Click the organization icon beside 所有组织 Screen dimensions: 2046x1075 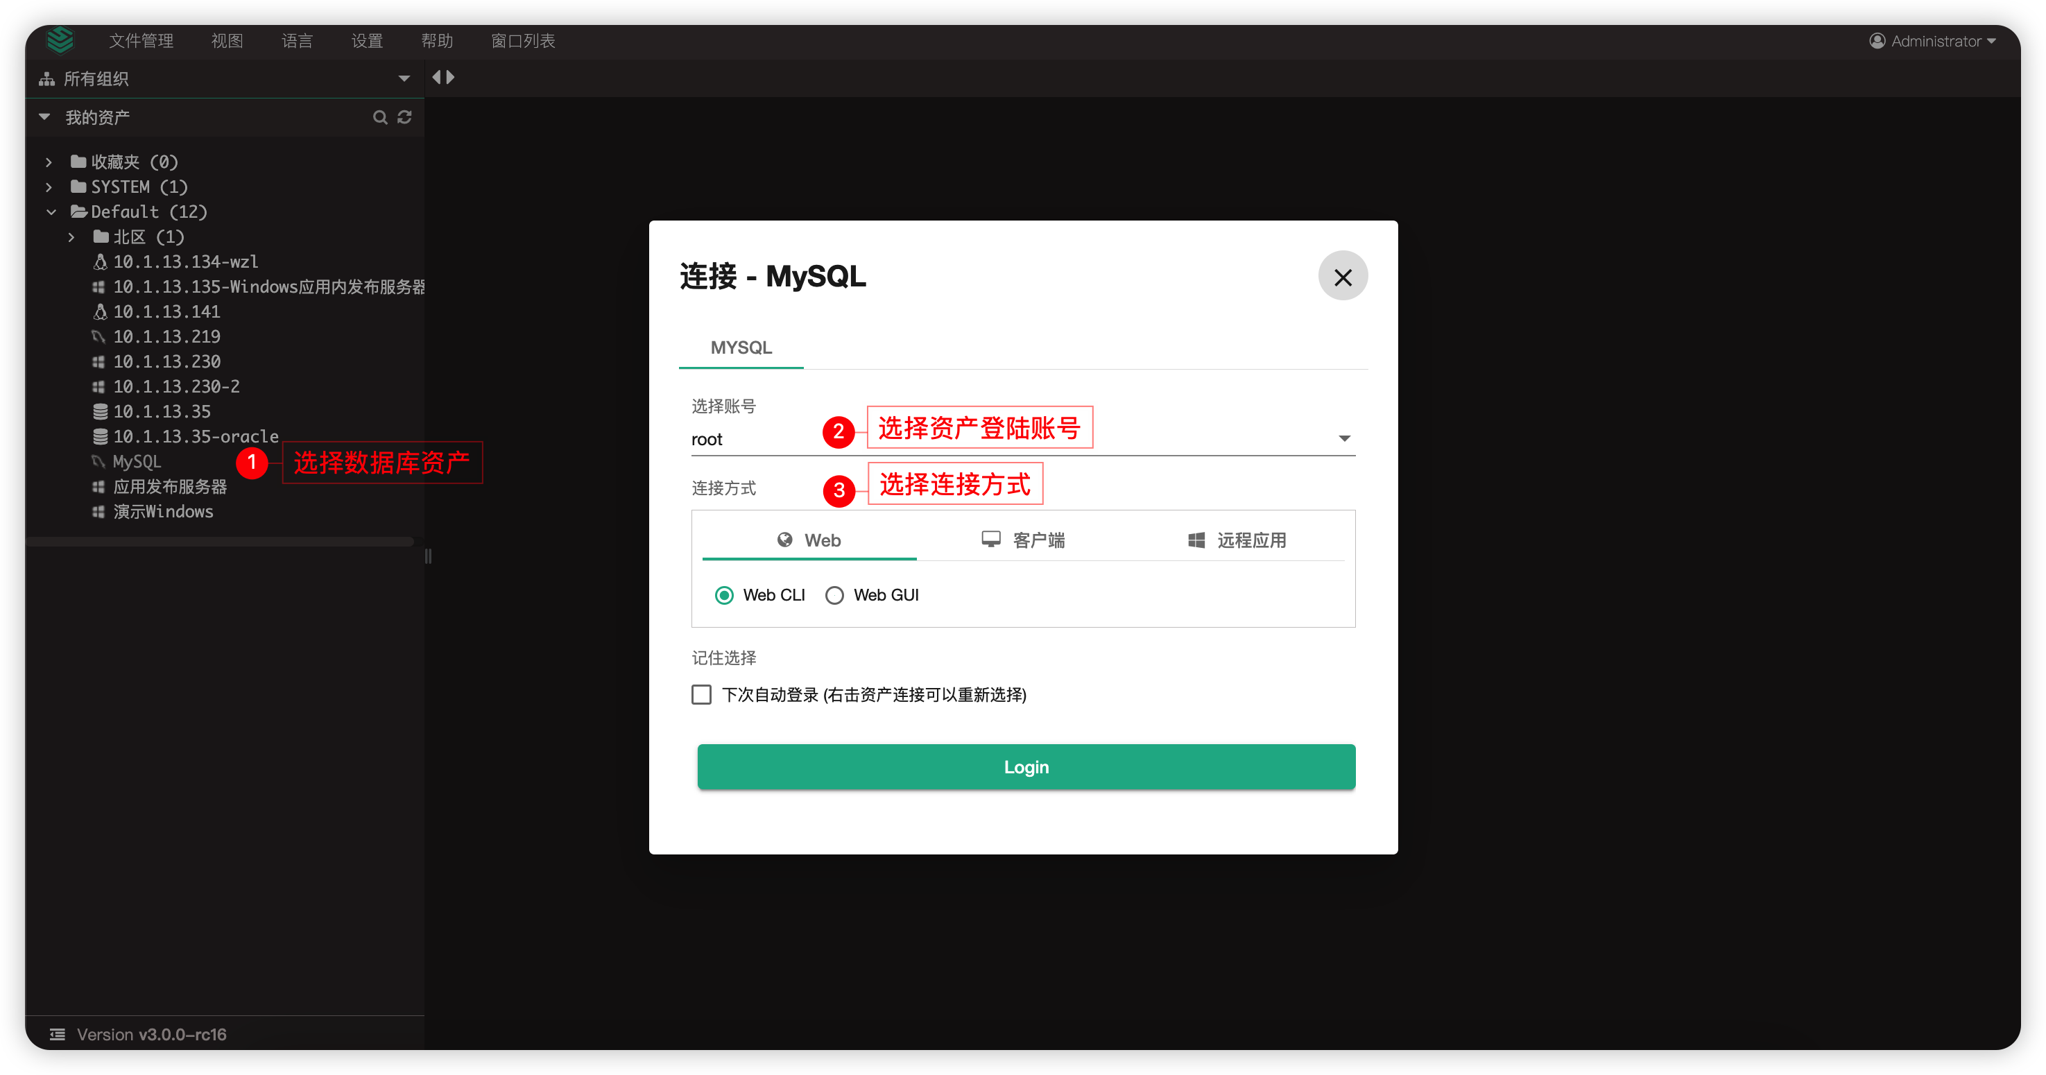47,78
